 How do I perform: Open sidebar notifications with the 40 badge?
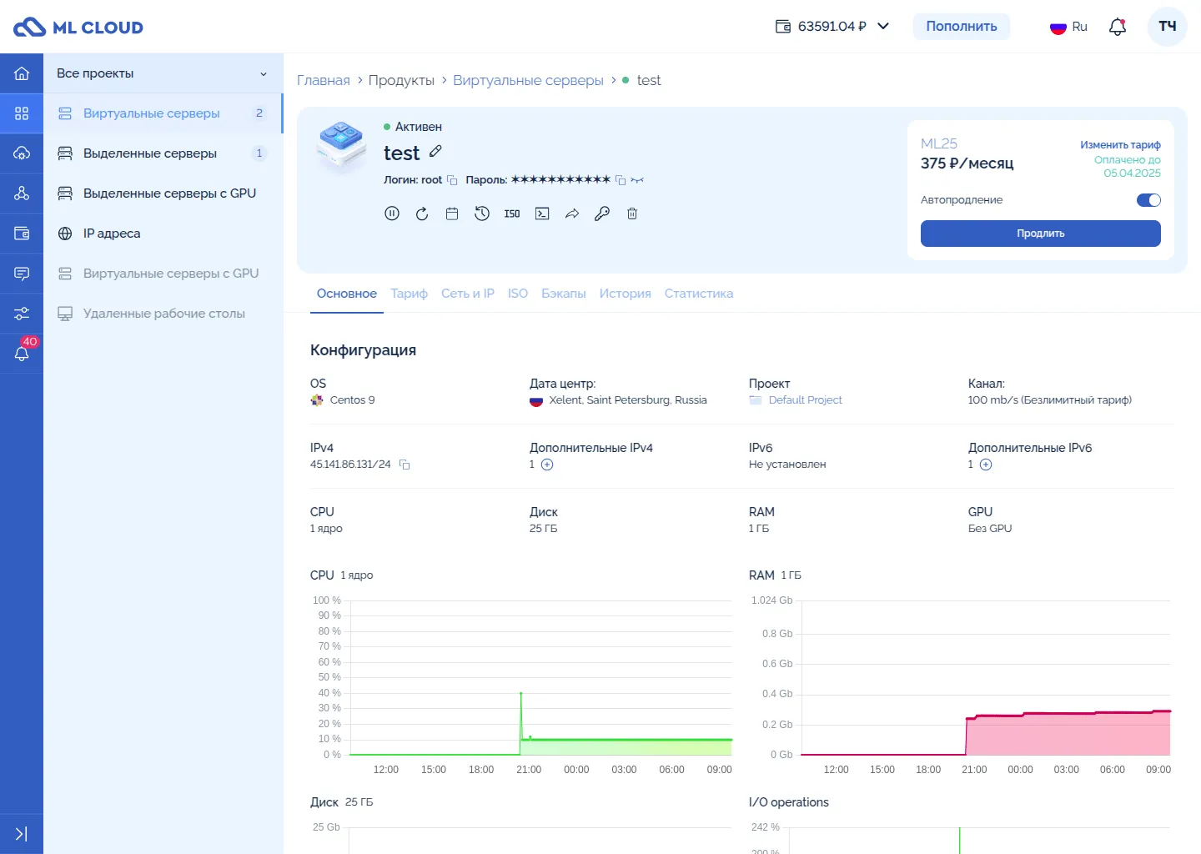[x=22, y=354]
